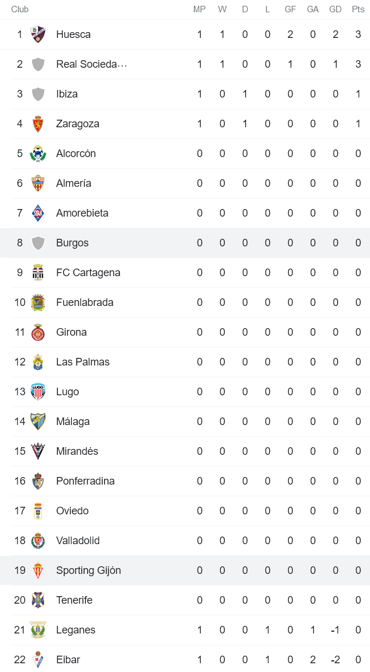
Task: Sort the table by Pts column
Action: 358,9
